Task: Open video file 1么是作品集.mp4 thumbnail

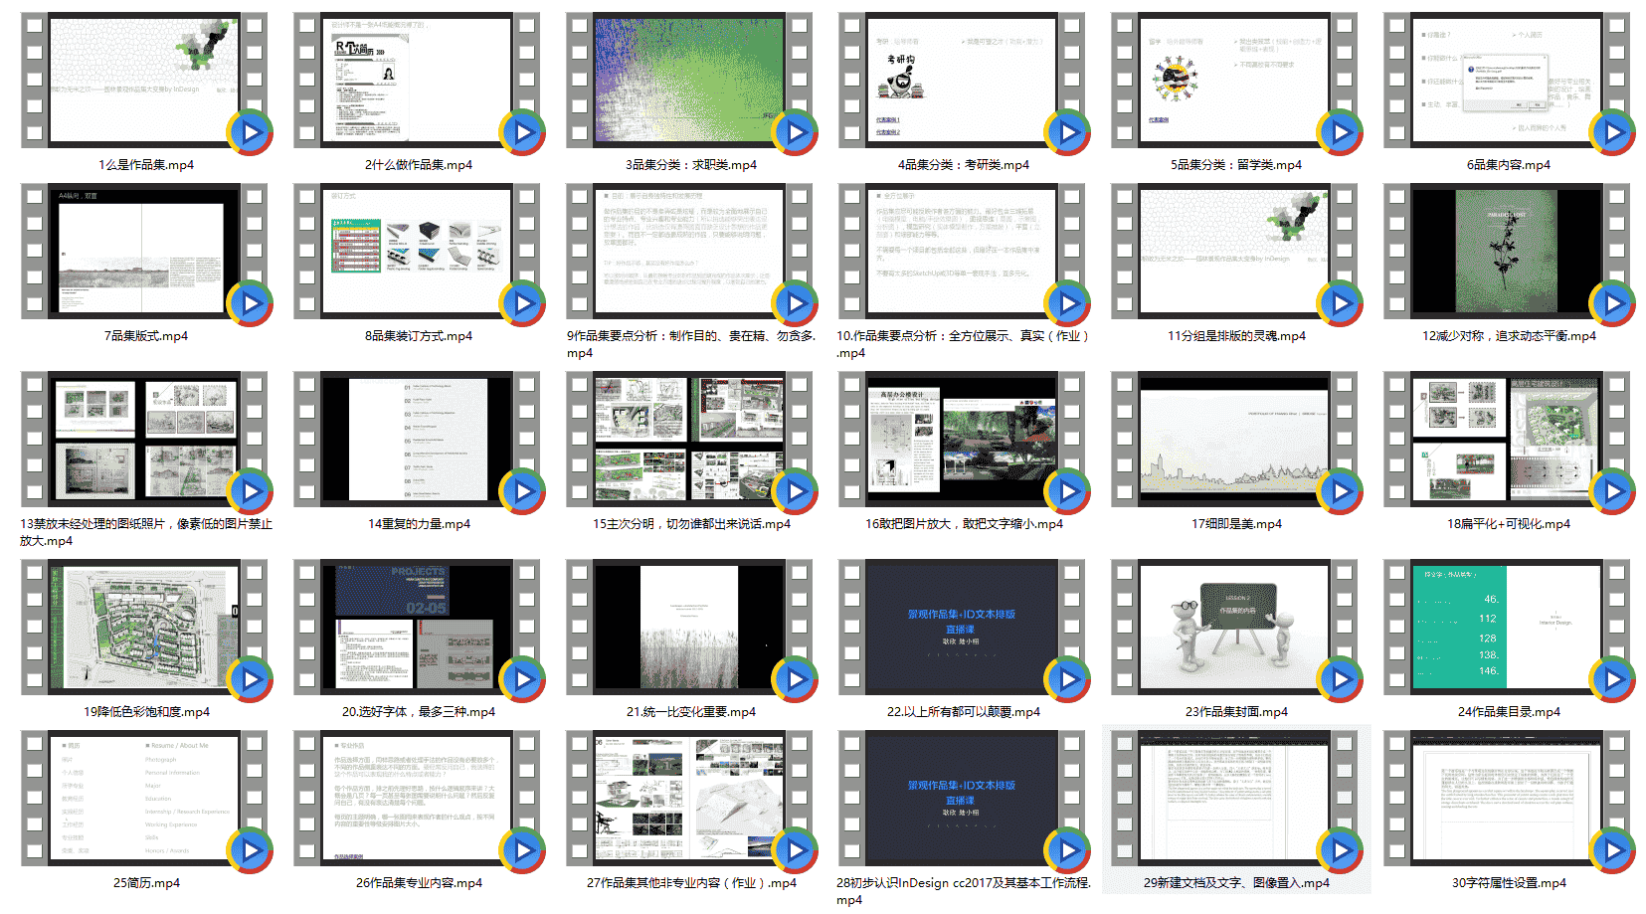Action: 145,81
